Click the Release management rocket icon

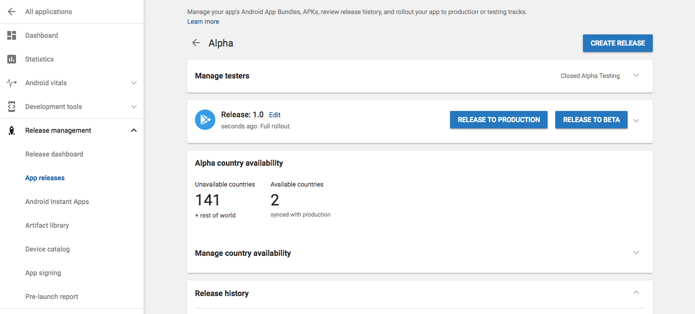pos(12,130)
